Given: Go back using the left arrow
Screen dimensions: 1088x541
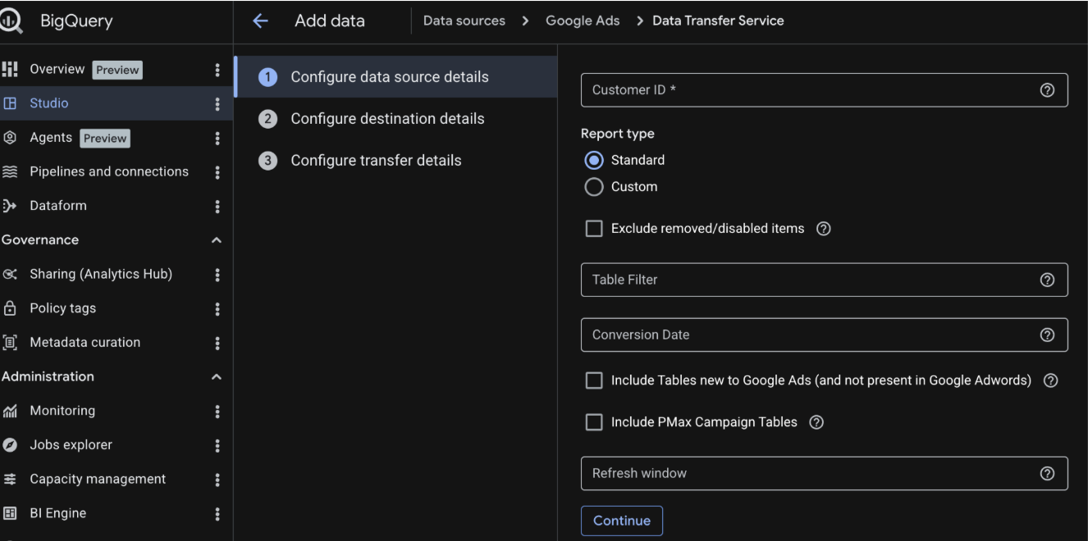Looking at the screenshot, I should [x=260, y=21].
